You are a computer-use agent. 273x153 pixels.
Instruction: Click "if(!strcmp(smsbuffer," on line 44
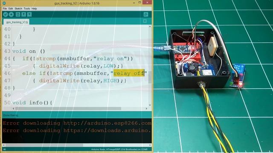[58, 59]
